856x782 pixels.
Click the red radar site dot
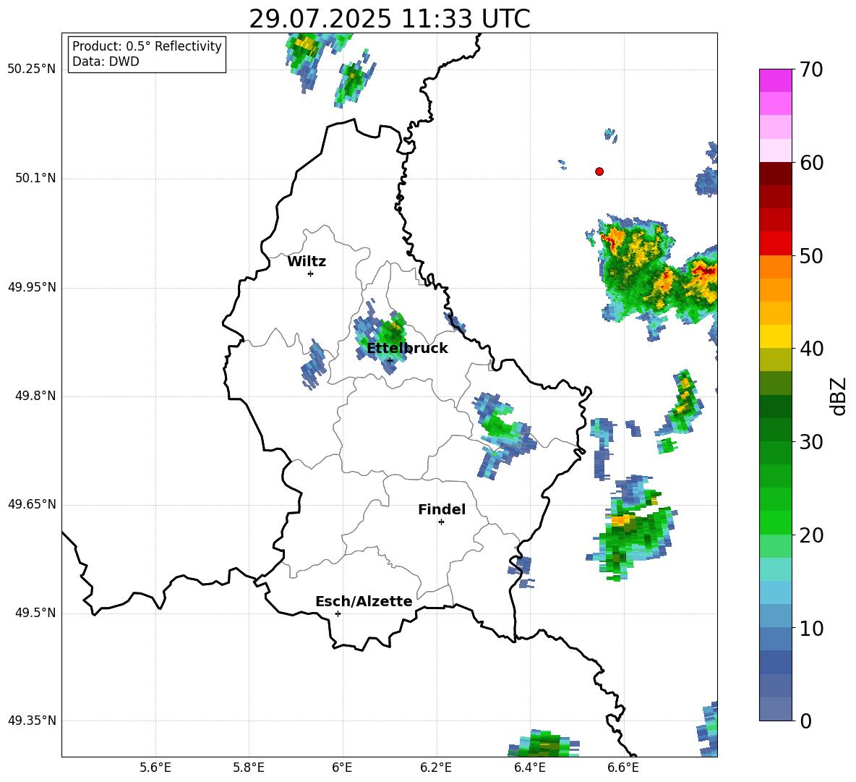click(x=599, y=171)
